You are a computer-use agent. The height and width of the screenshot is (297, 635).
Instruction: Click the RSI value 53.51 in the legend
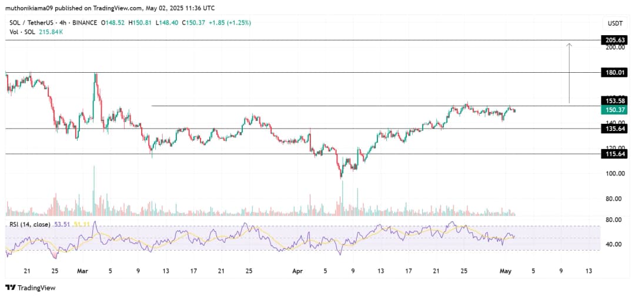[x=62, y=224]
